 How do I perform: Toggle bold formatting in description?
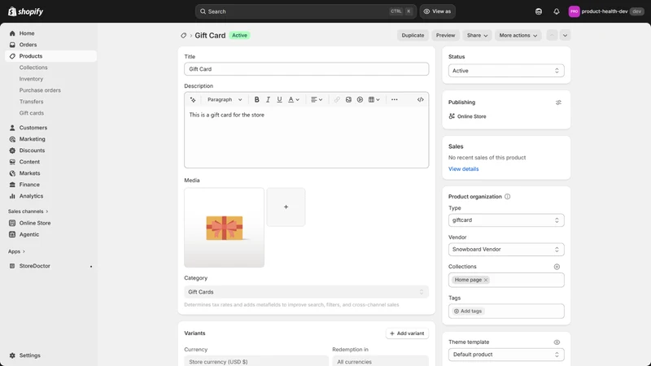(x=256, y=99)
